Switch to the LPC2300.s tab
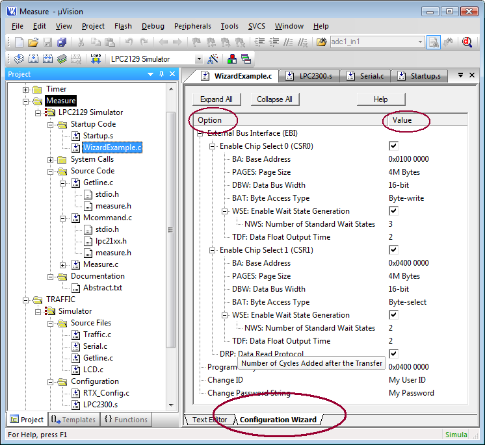This screenshot has height=445, width=485. pyautogui.click(x=309, y=76)
